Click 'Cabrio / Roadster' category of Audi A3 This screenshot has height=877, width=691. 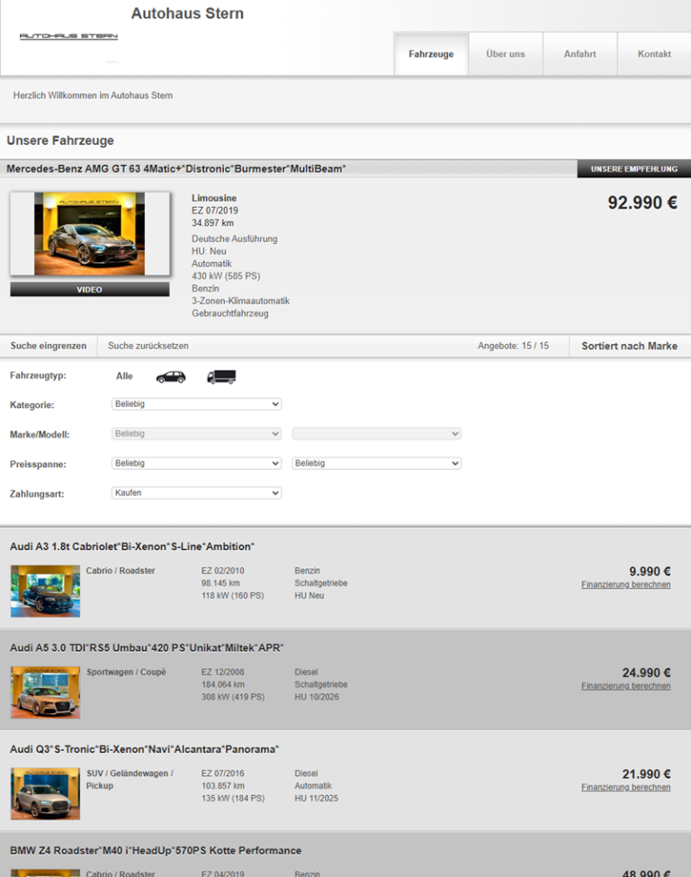pos(121,571)
